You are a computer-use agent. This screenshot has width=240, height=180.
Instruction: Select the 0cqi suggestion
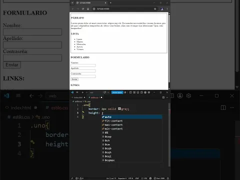point(132,156)
